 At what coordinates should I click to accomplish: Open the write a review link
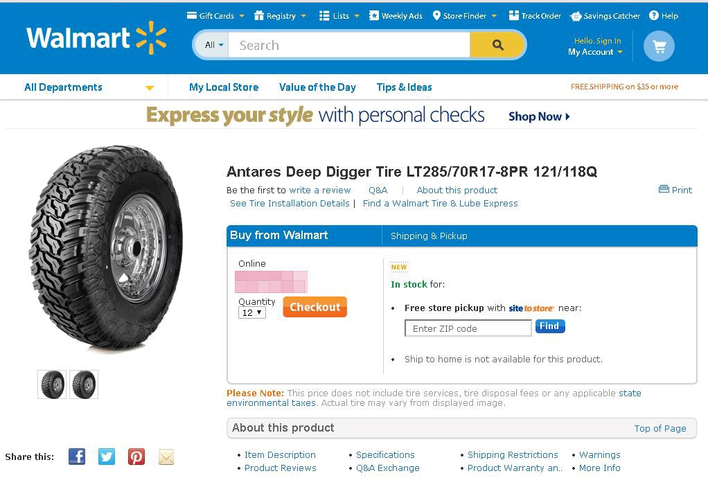click(320, 190)
